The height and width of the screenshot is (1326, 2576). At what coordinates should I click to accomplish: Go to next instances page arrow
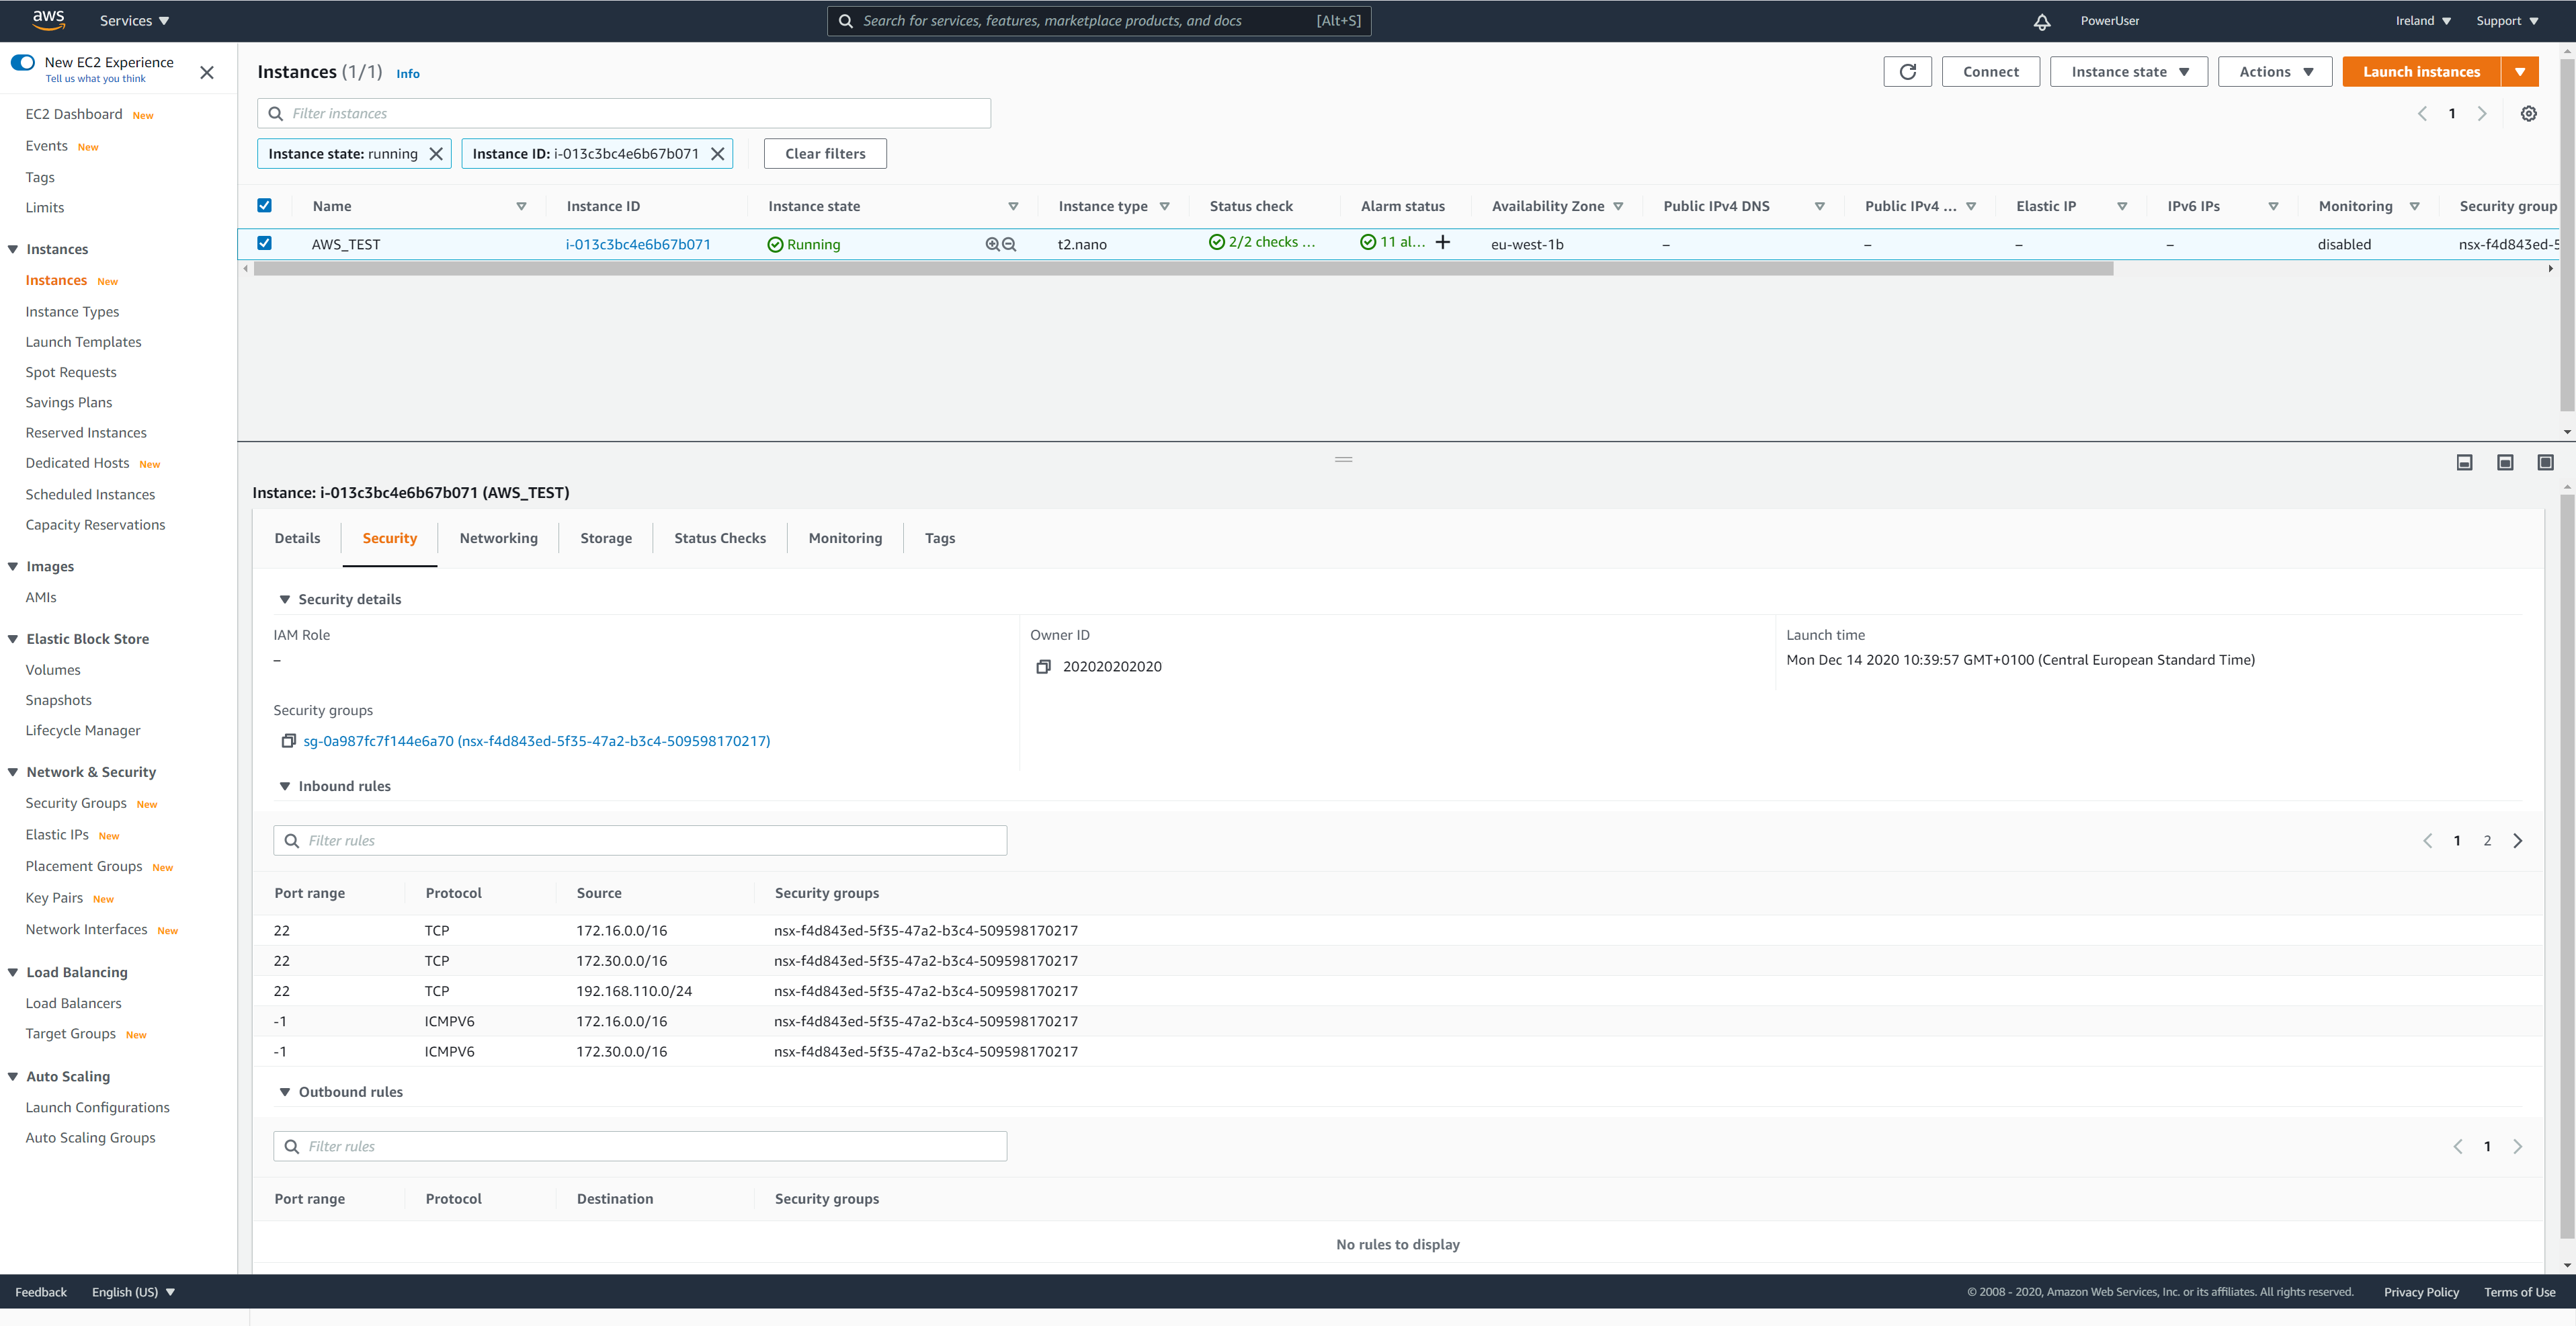[2482, 114]
